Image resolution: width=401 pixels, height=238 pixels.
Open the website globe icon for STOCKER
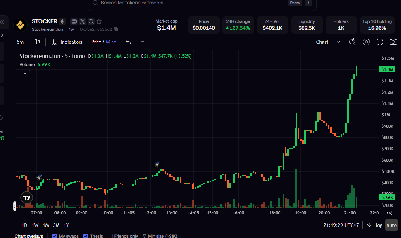(74, 21)
